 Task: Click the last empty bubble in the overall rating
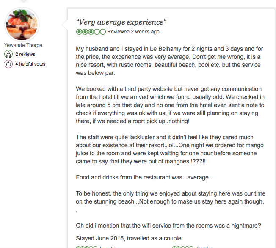coord(103,32)
